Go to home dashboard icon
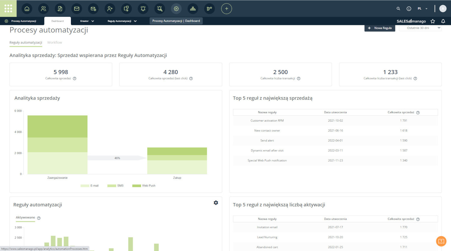451x251 pixels. (27, 9)
